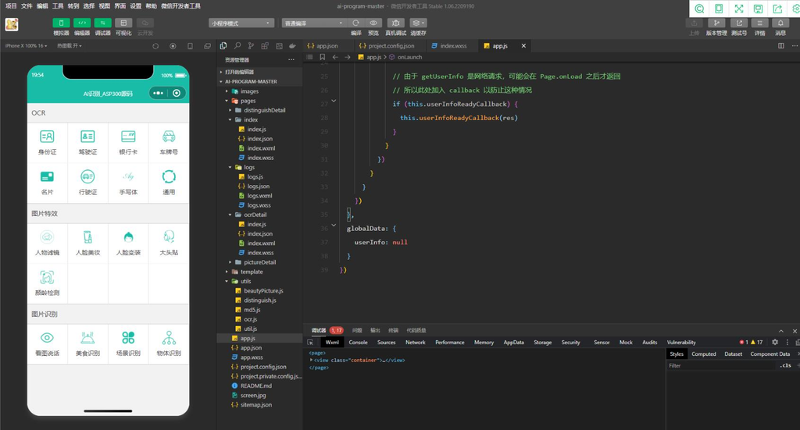
Task: Expand the pictureDetail folder
Action: pyautogui.click(x=259, y=262)
